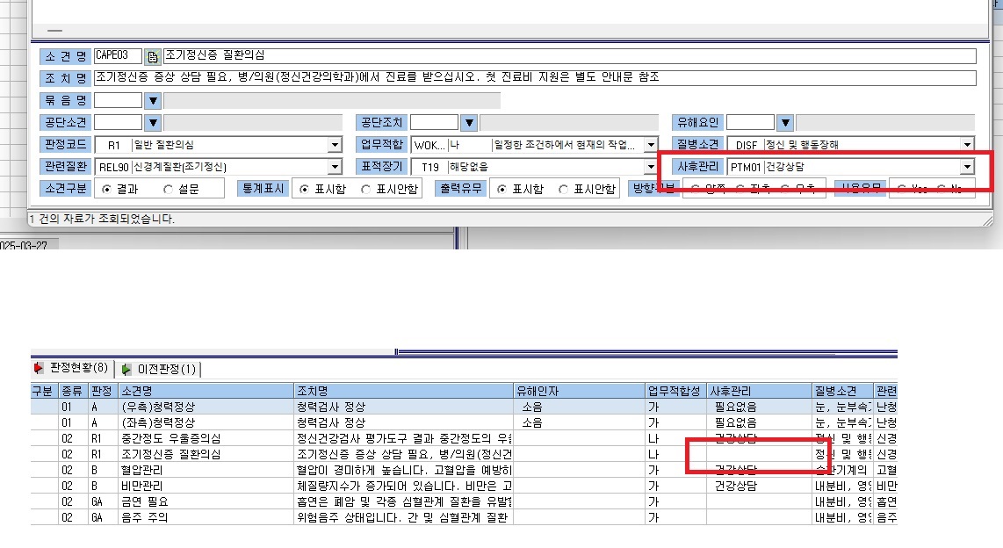
Task: Click the window resize grip corner
Action: pyautogui.click(x=988, y=220)
